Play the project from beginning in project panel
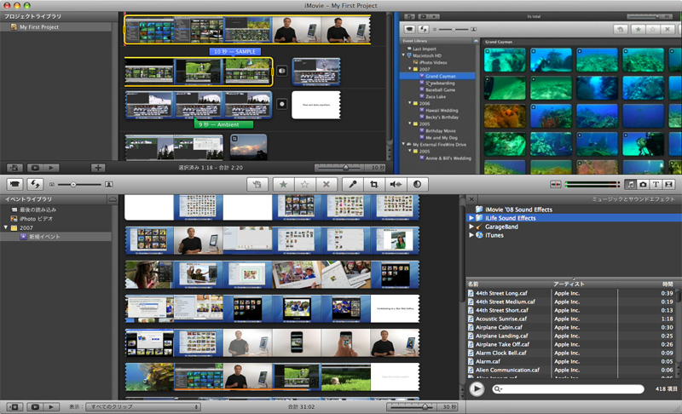Viewport: 682px width, 414px height. (x=51, y=168)
